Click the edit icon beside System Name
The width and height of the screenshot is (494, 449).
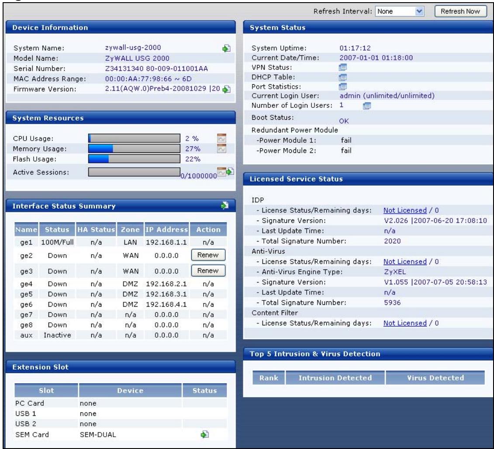[x=226, y=48]
